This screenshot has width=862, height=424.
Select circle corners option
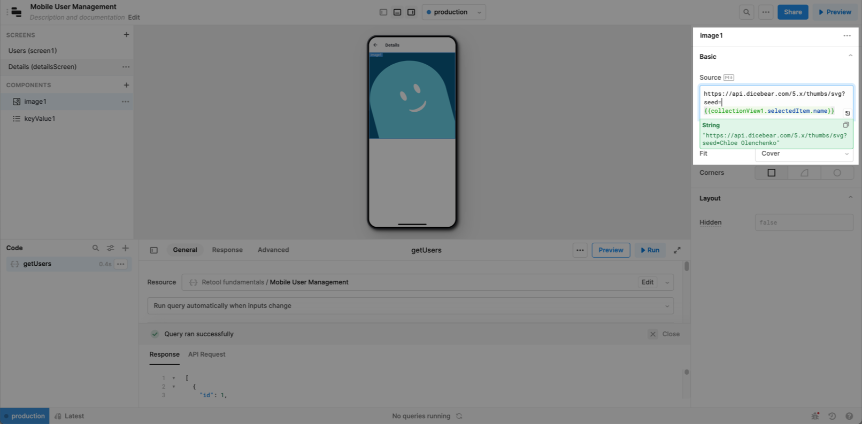pyautogui.click(x=837, y=173)
